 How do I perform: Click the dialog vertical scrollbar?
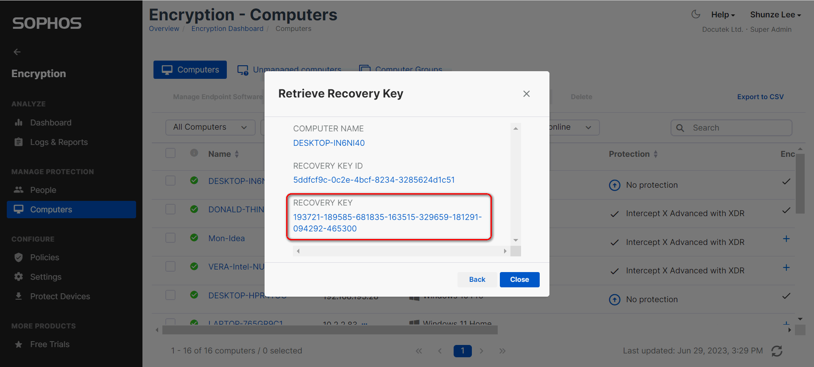point(516,184)
